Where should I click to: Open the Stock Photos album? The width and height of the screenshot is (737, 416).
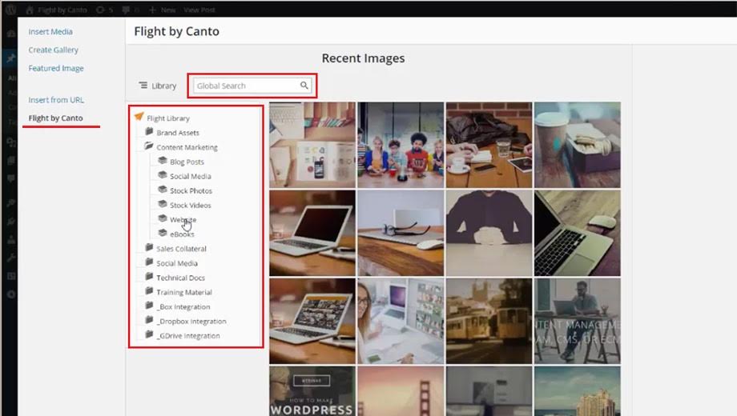191,191
